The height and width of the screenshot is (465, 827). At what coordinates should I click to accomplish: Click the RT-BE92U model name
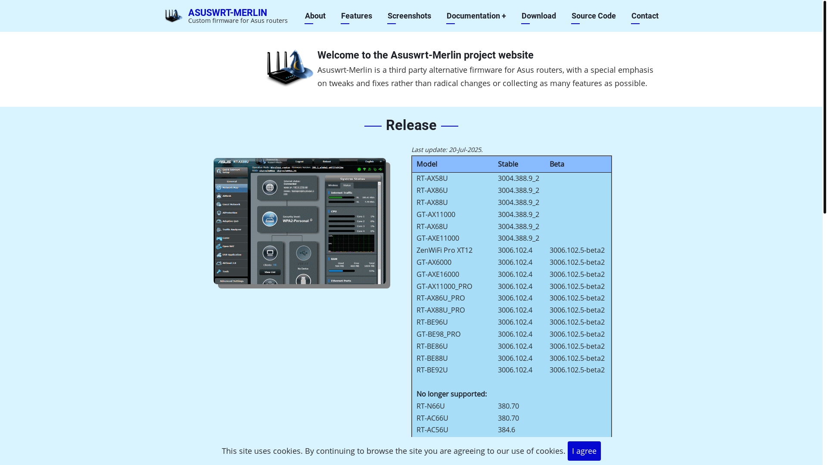pos(432,370)
